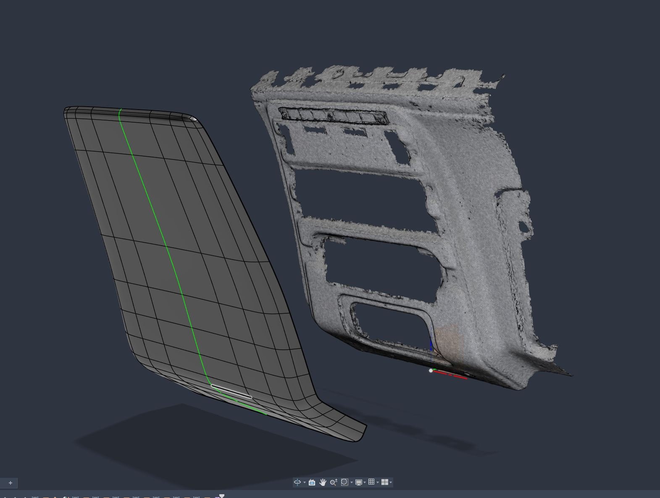Expand the Grid and Snaps dropdown arrow
The height and width of the screenshot is (498, 660).
[378, 482]
